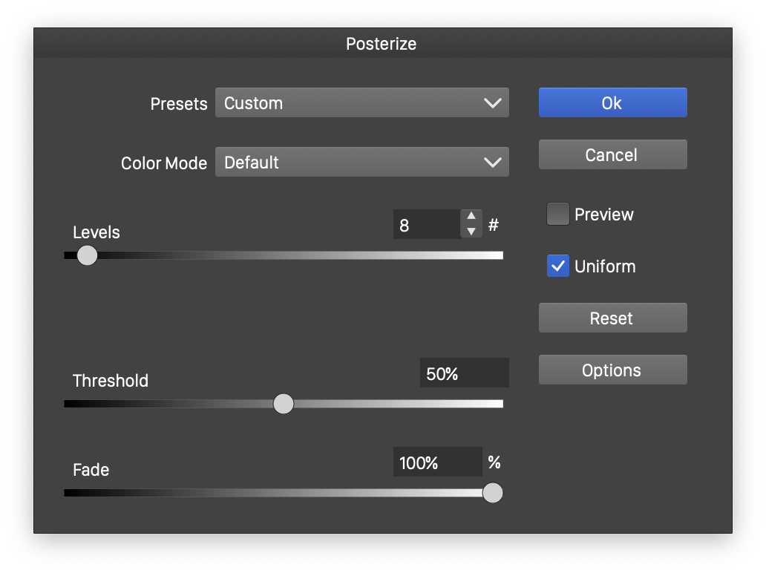This screenshot has width=766, height=573.
Task: Select the Fade slider handle
Action: pos(493,493)
